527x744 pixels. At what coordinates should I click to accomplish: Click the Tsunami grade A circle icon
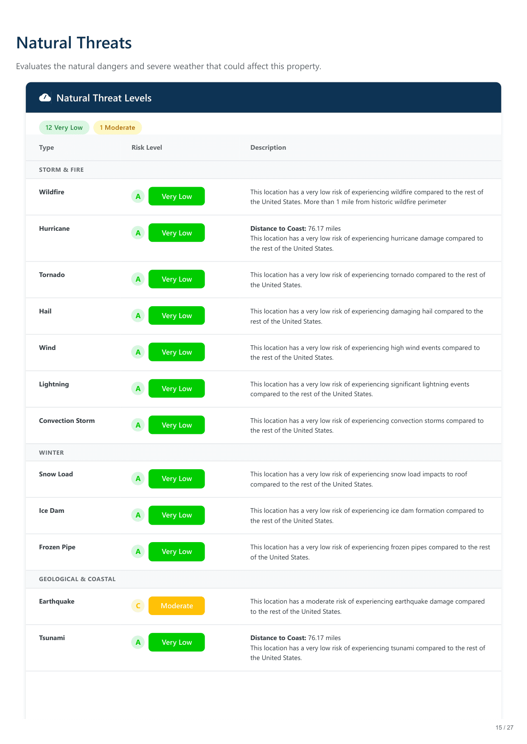[138, 642]
